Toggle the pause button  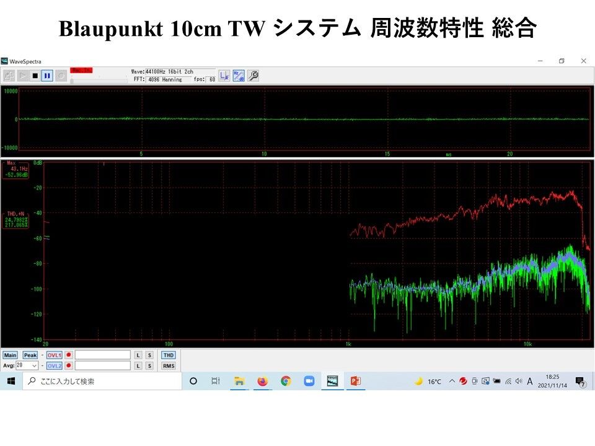[47, 76]
